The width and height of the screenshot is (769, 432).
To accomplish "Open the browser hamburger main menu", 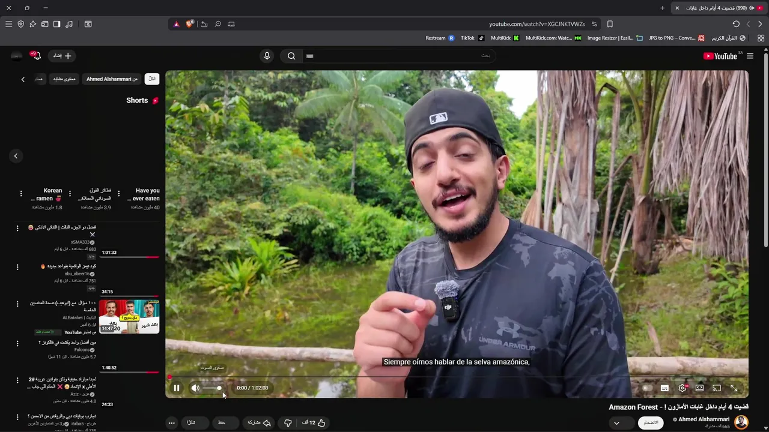I will [x=8, y=24].
